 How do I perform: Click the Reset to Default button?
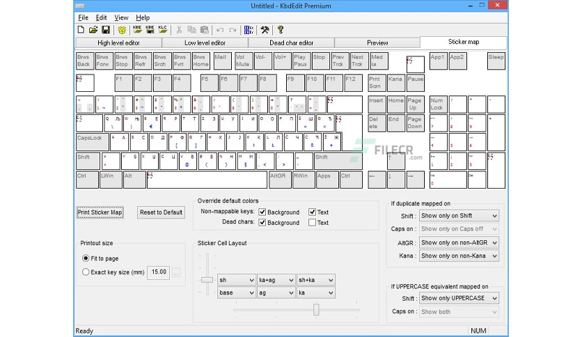[x=161, y=212]
